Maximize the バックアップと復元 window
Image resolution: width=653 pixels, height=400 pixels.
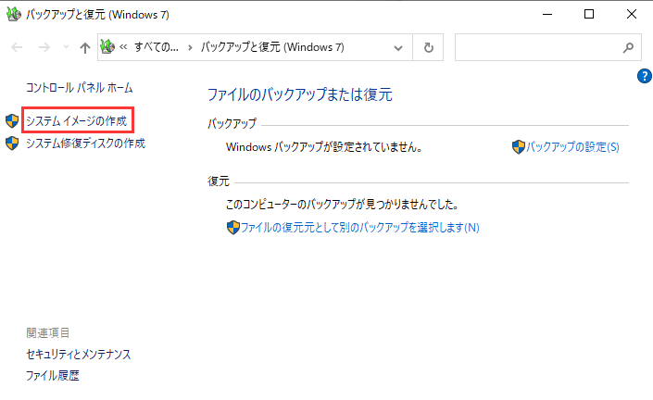click(x=589, y=14)
